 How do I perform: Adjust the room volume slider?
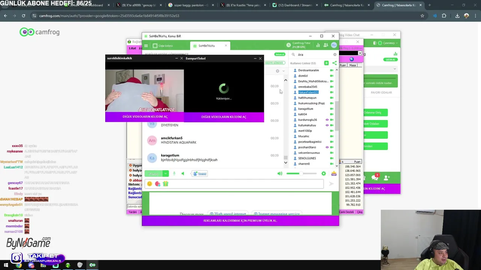301,174
